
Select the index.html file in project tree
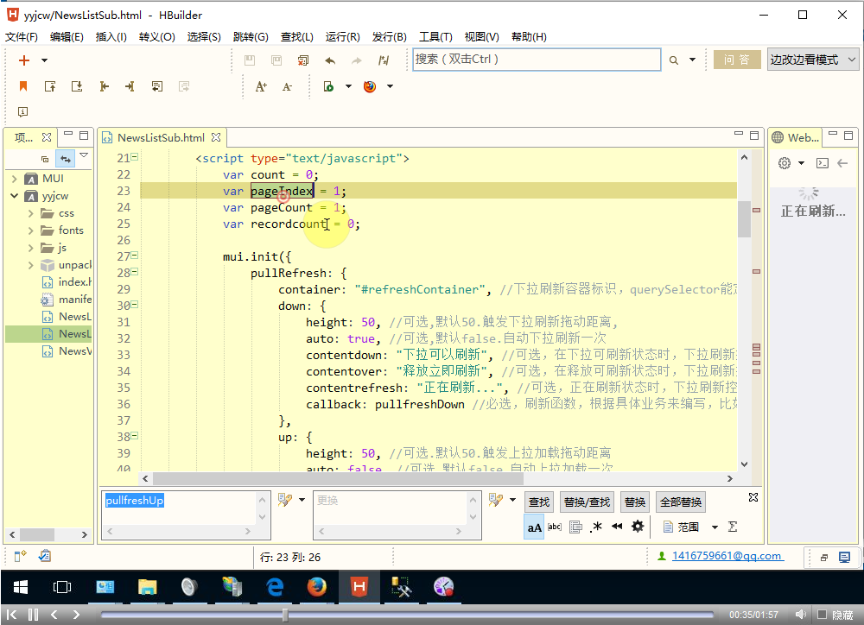pos(67,282)
